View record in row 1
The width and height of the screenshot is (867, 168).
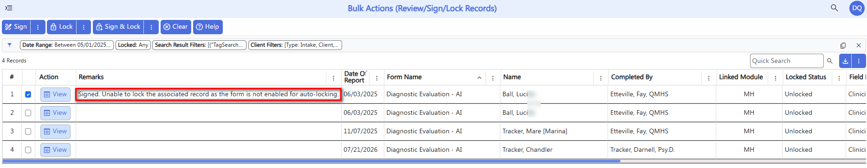pyautogui.click(x=55, y=94)
